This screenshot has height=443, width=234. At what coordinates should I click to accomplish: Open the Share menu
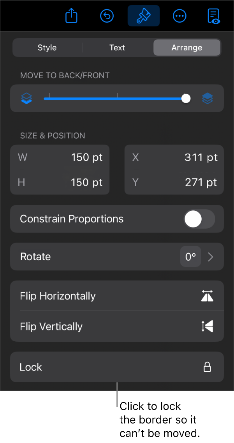click(x=71, y=16)
